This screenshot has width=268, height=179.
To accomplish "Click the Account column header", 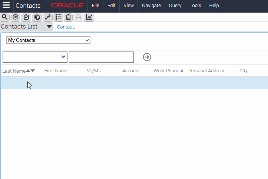I will [x=131, y=70].
